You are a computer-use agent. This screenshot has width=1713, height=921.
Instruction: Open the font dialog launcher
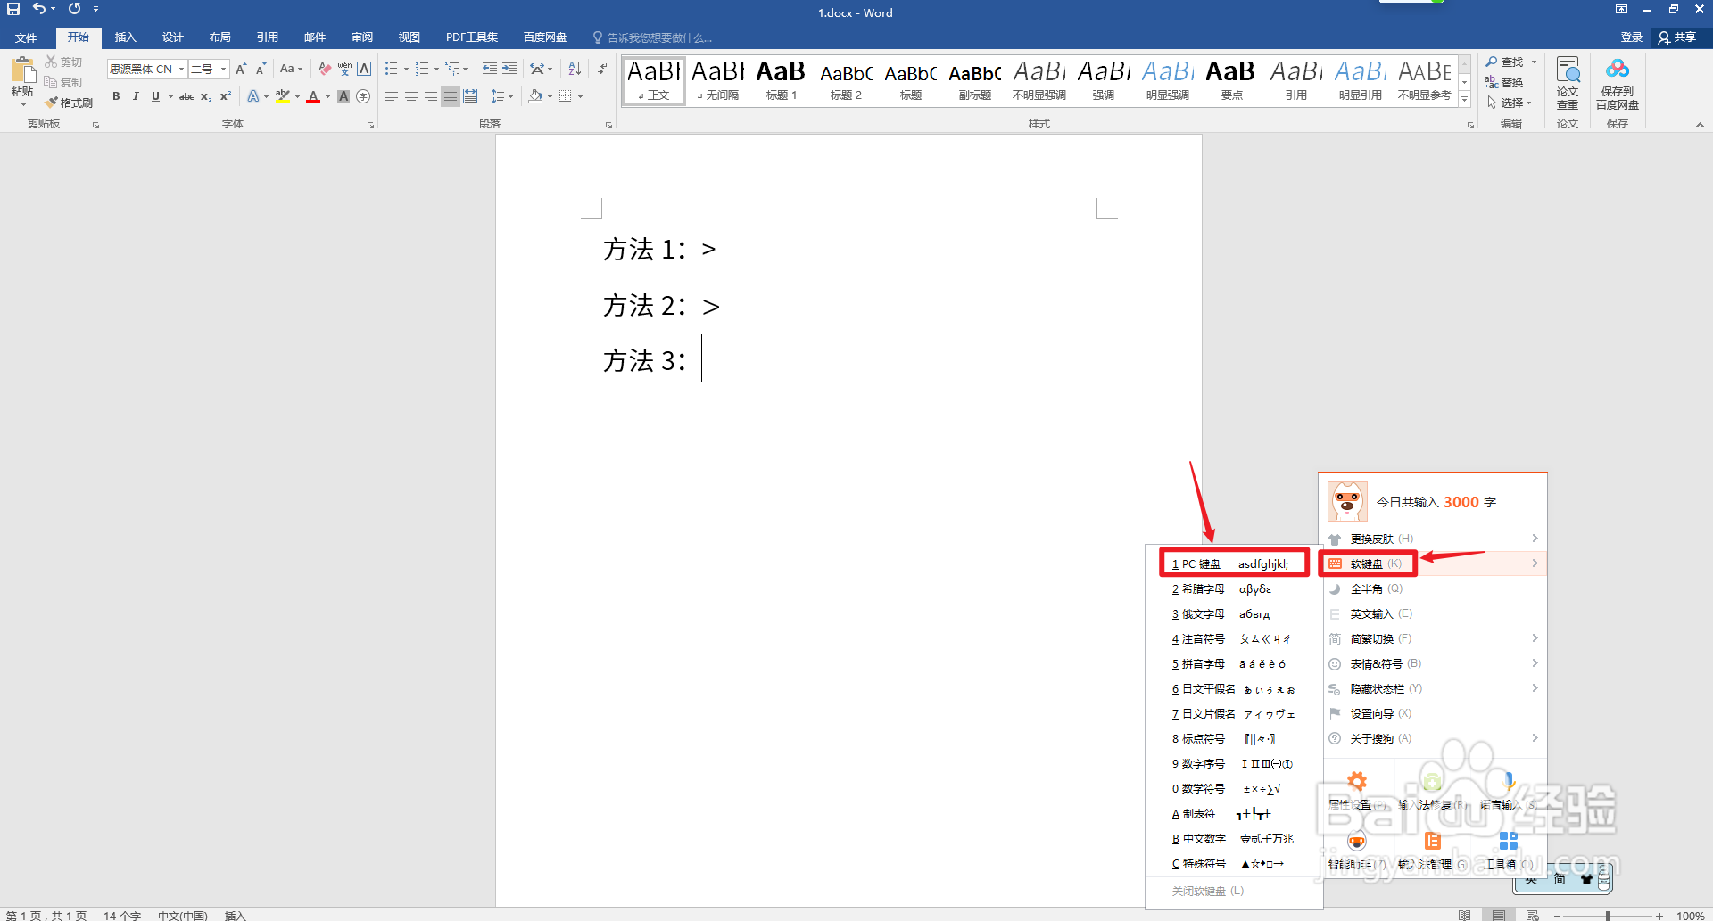[x=370, y=125]
